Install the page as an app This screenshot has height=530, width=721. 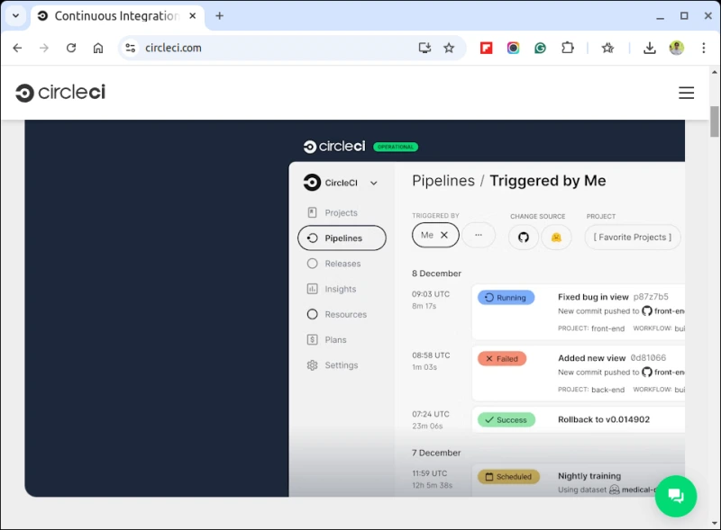[424, 48]
